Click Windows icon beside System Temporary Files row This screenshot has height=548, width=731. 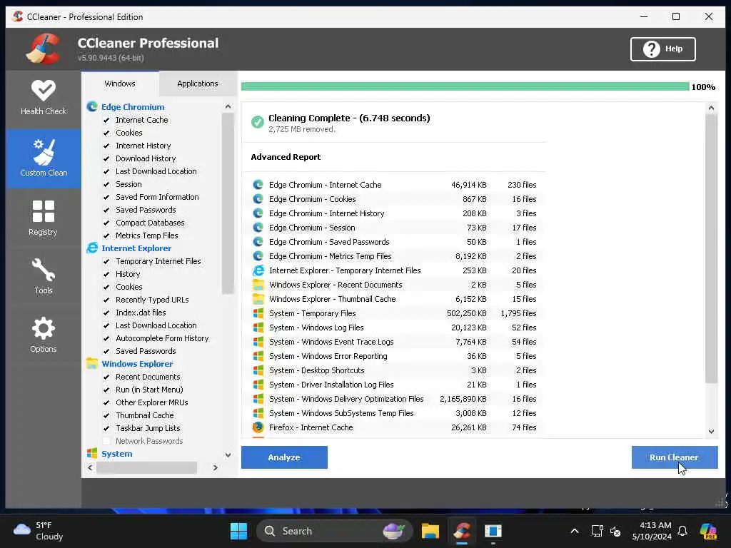point(258,314)
